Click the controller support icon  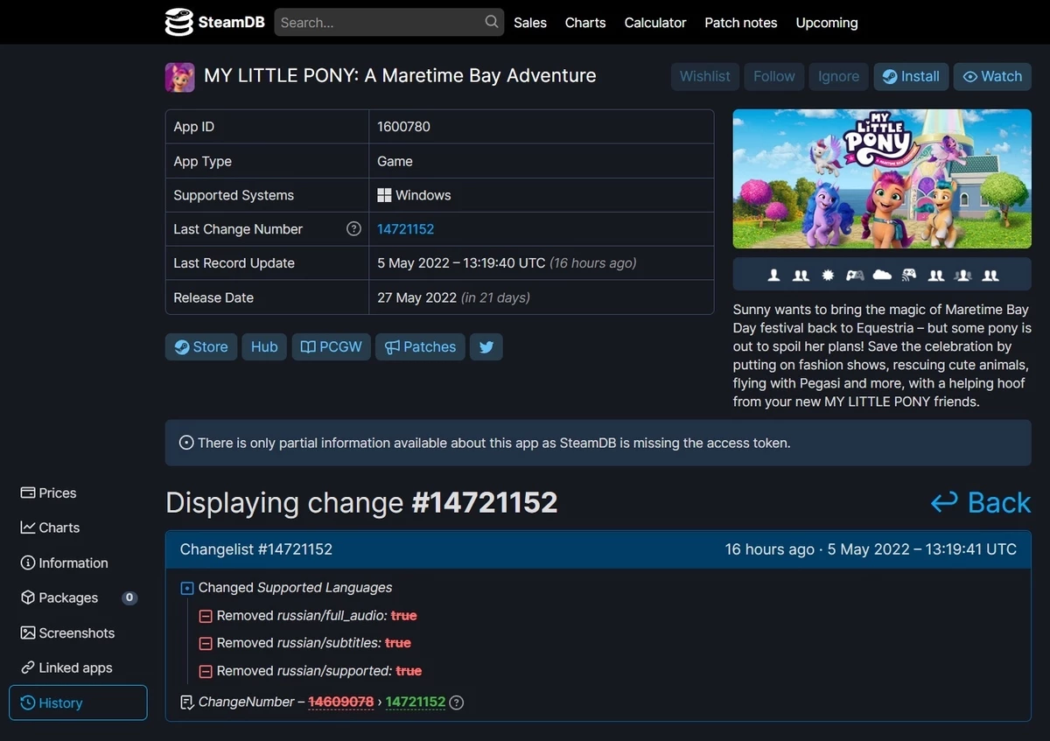coord(855,275)
